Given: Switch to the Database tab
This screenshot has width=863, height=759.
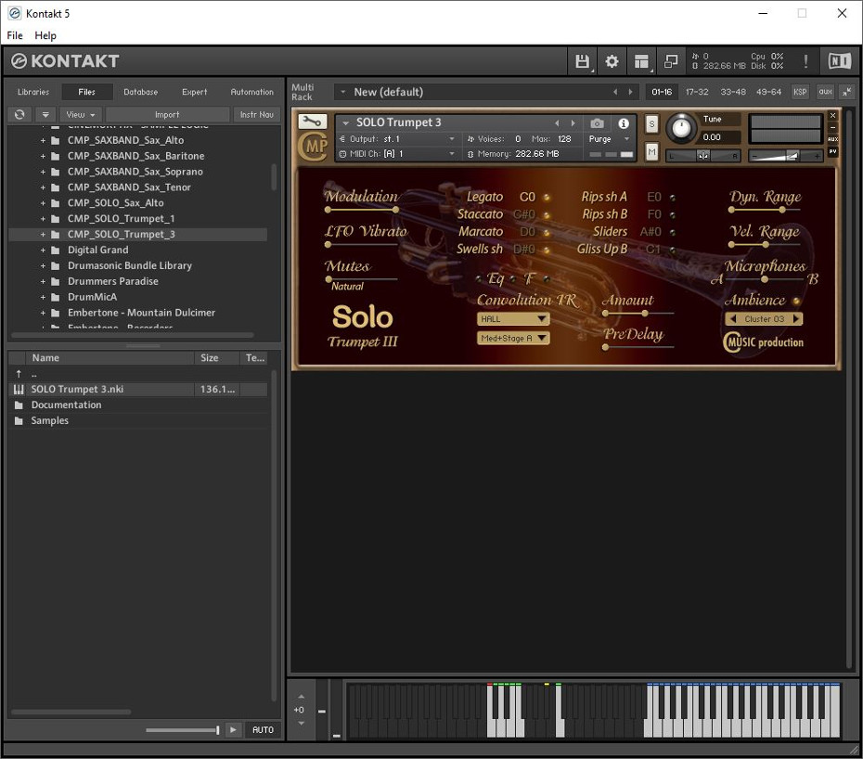Looking at the screenshot, I should [x=140, y=92].
